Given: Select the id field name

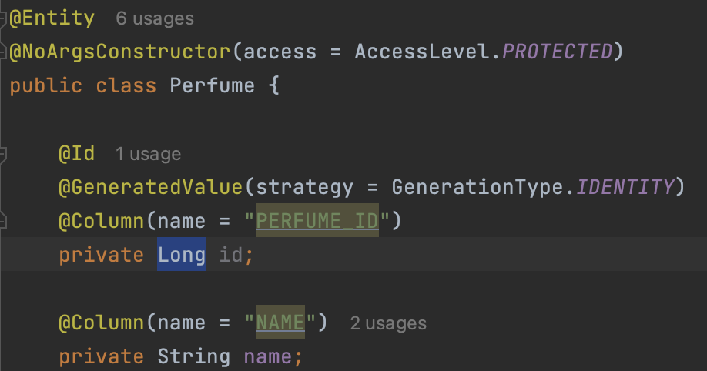Looking at the screenshot, I should [x=230, y=255].
